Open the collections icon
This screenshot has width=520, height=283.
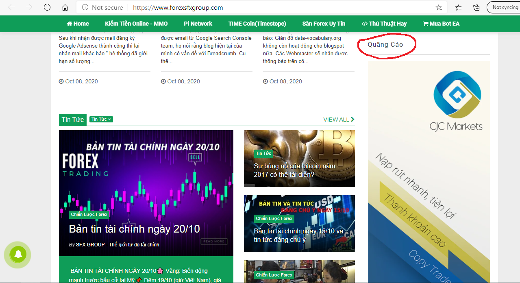476,7
